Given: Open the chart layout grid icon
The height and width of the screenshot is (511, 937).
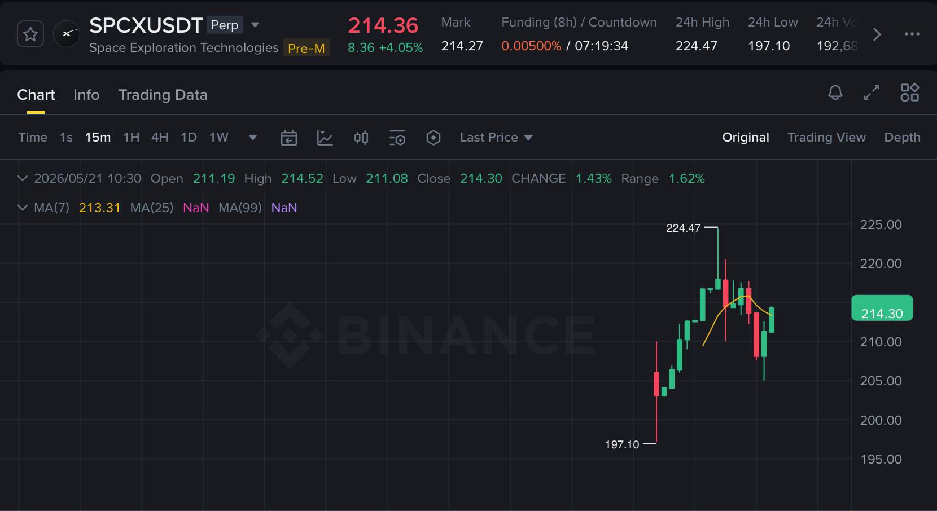Looking at the screenshot, I should (x=910, y=92).
